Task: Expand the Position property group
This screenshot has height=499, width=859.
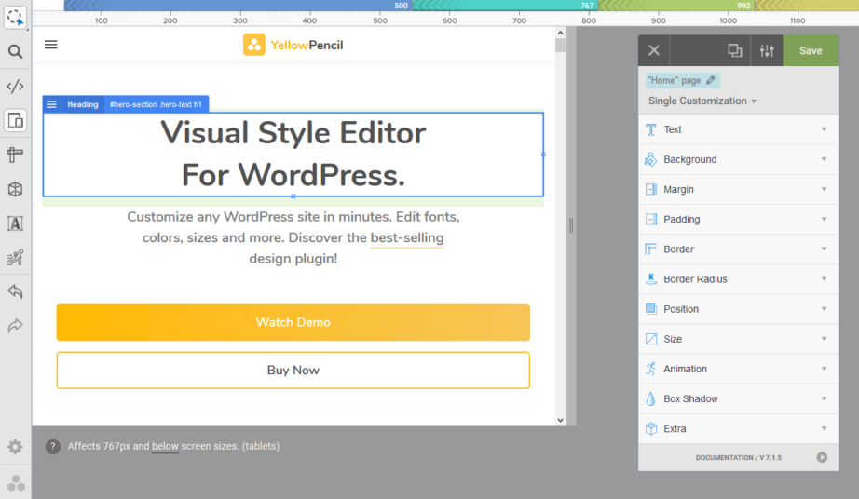Action: 738,309
